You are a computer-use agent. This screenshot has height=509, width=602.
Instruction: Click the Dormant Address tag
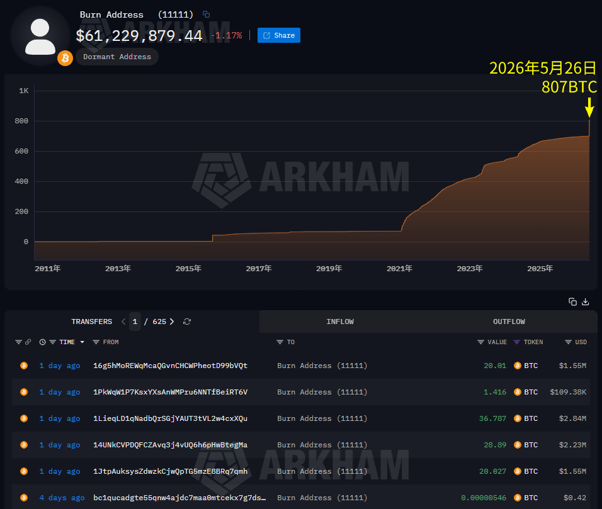[116, 57]
